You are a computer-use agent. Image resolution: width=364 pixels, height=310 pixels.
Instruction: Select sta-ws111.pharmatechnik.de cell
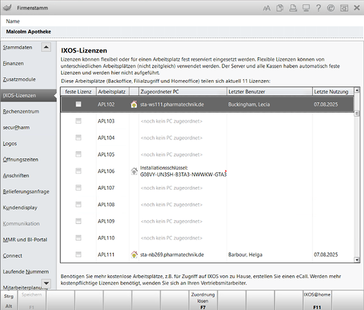click(172, 105)
